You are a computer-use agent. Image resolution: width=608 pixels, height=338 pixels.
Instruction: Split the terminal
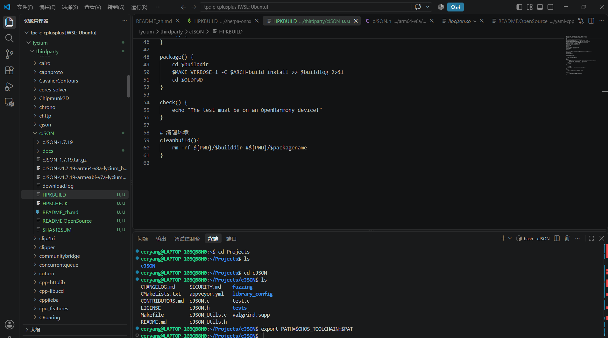[557, 238]
